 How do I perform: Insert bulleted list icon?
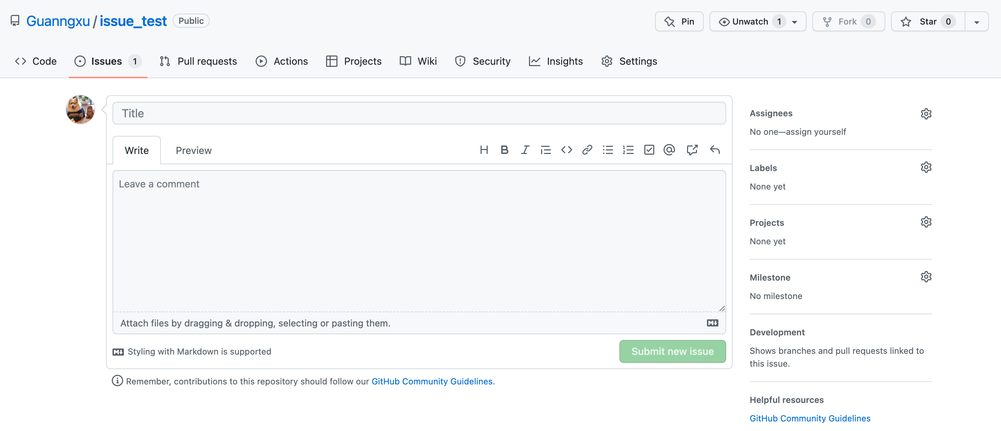608,150
